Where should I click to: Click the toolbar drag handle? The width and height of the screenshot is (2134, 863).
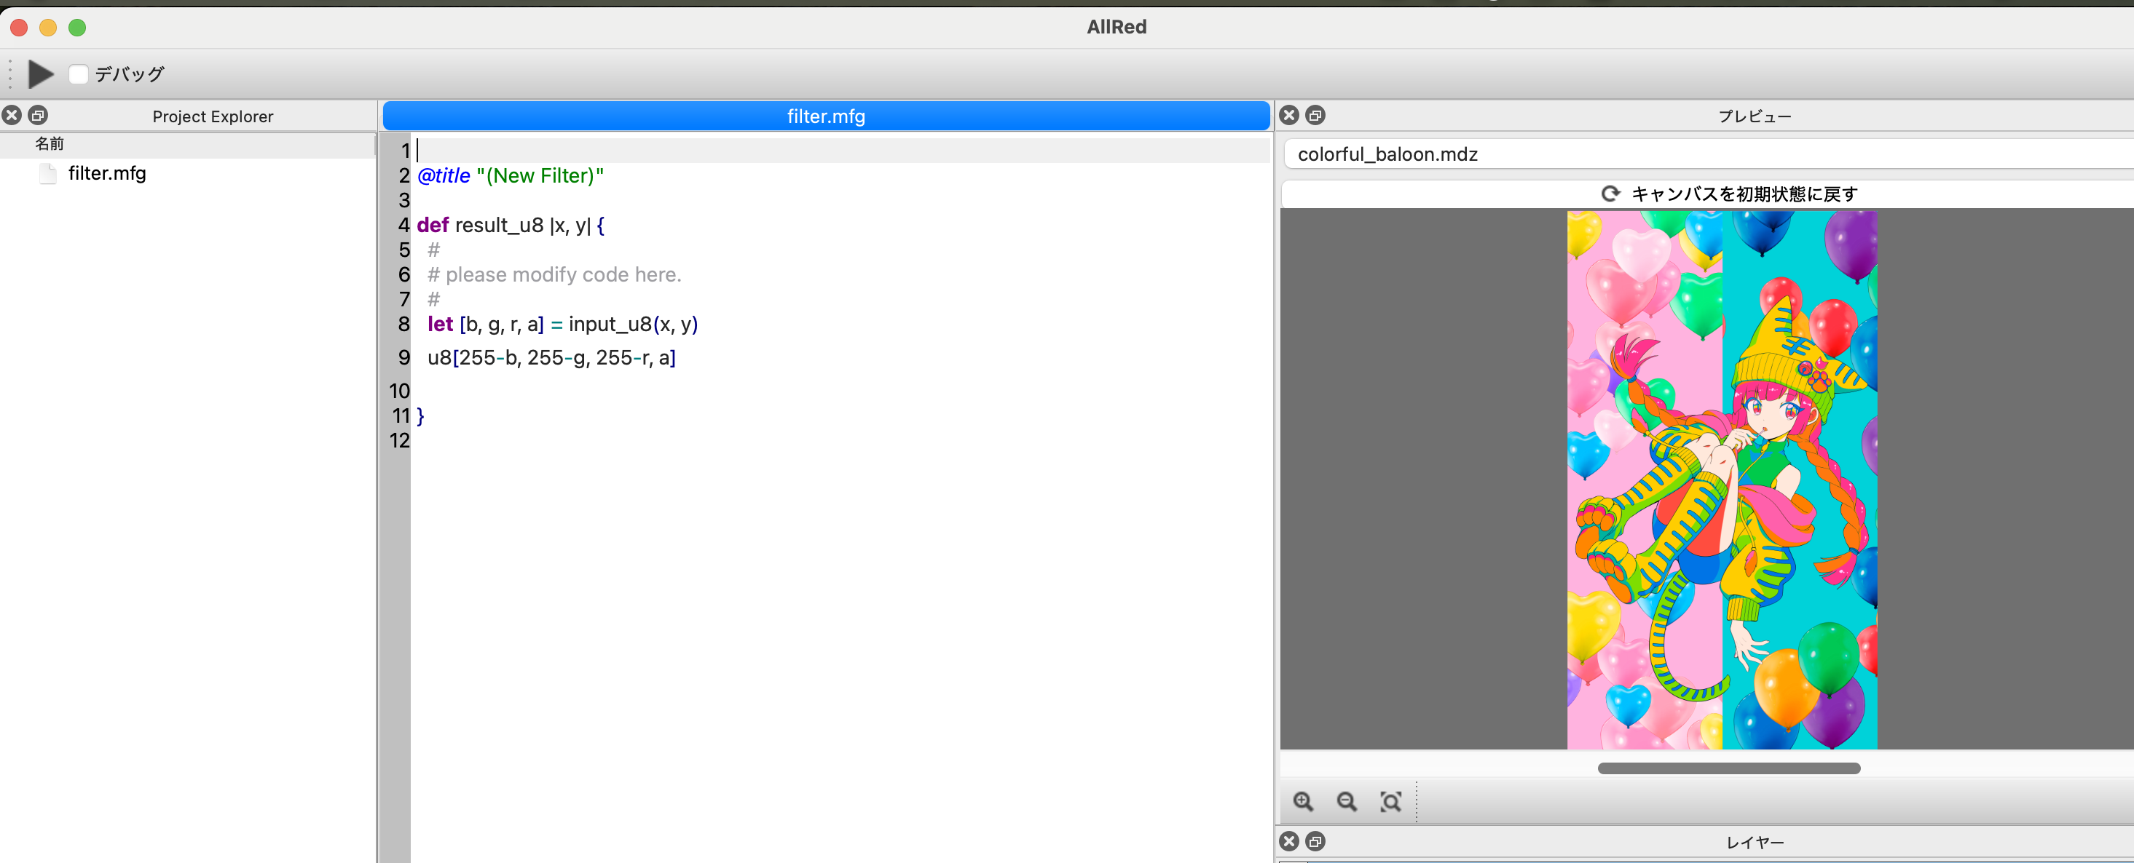[x=10, y=73]
